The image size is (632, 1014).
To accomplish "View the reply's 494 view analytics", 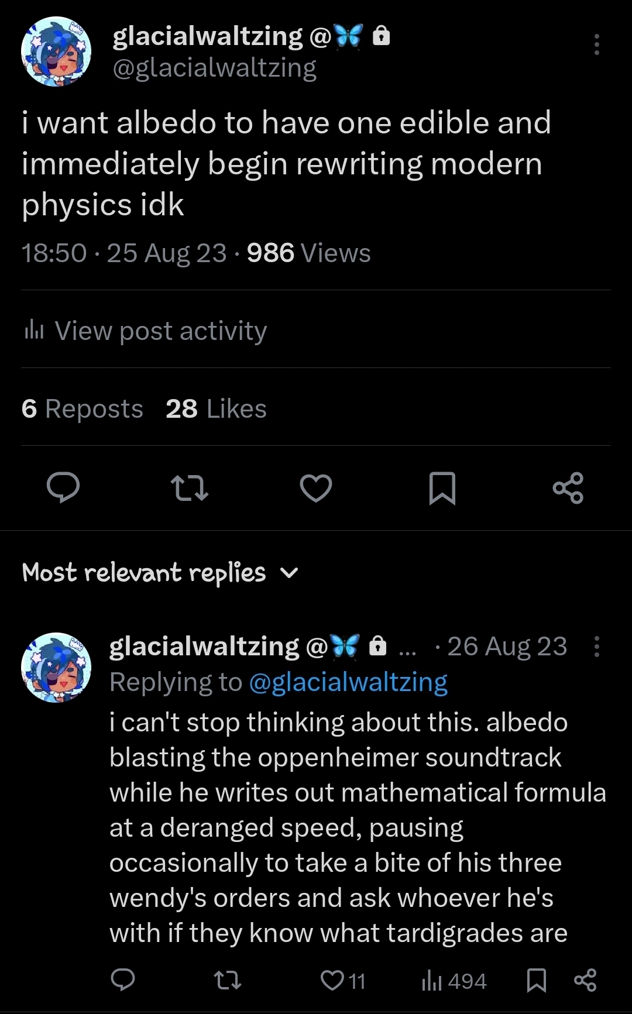I will click(454, 981).
